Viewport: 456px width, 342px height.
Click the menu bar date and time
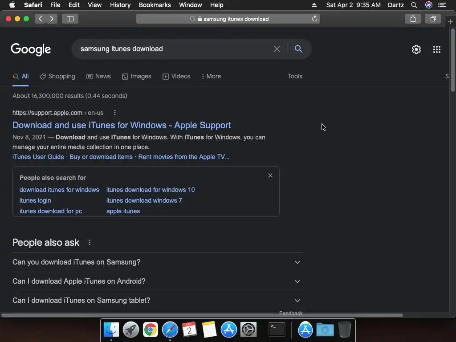coord(353,5)
